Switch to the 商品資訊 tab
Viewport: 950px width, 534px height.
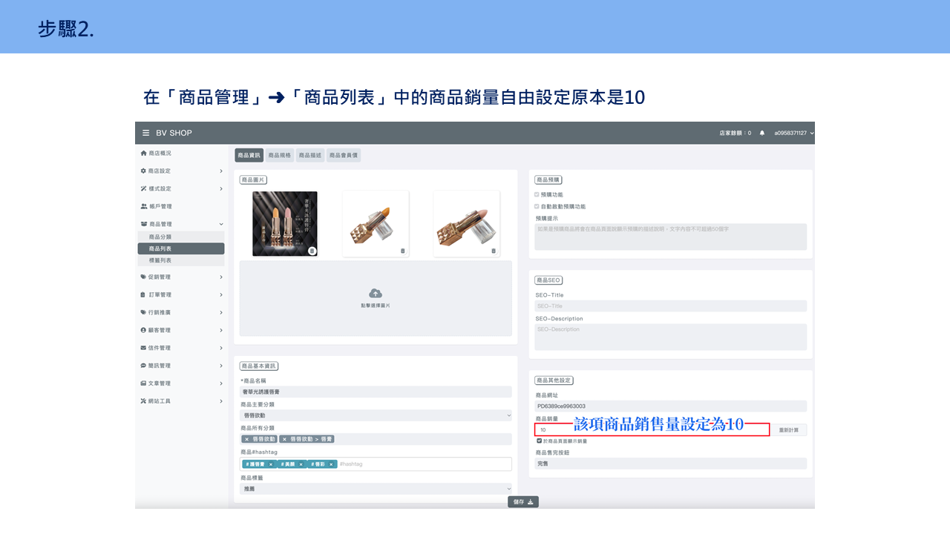(249, 155)
